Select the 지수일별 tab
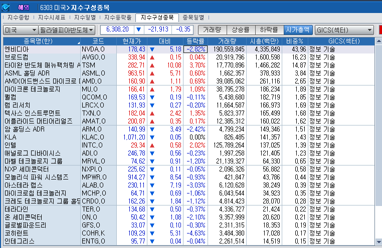This screenshot has width=382, height=248. click(86, 17)
